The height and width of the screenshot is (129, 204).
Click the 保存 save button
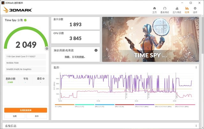coord(37,116)
